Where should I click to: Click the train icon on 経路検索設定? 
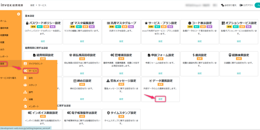(230, 55)
